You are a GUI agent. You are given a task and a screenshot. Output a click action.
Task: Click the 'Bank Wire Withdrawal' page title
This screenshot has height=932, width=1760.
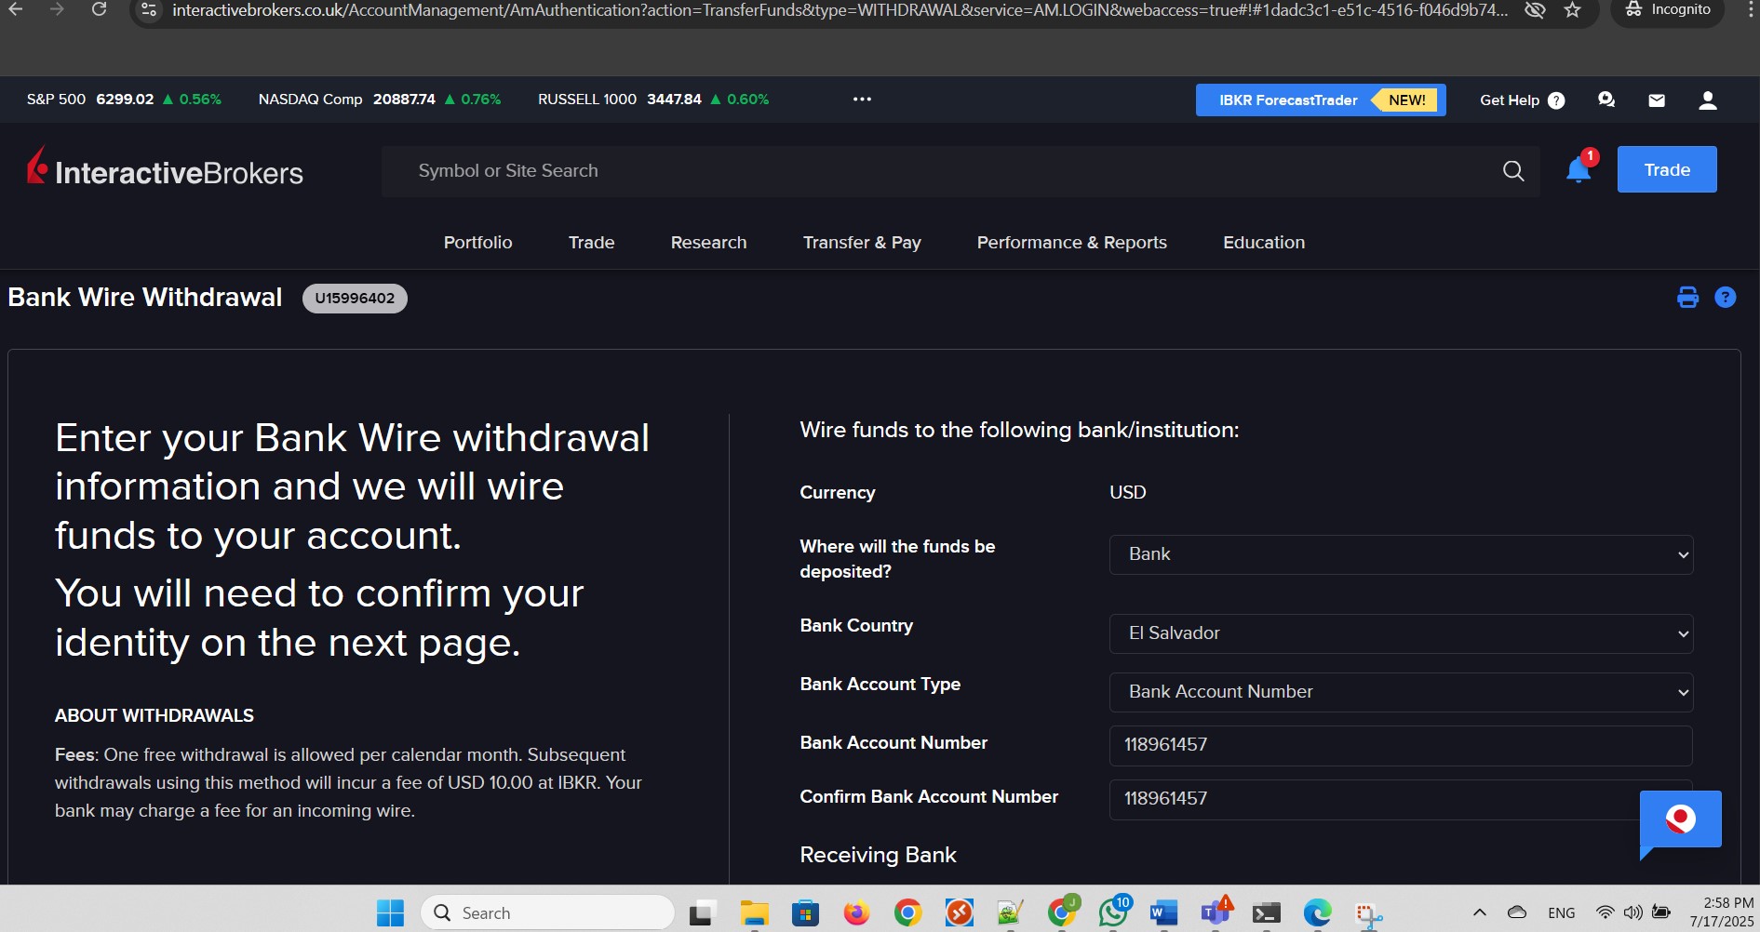(x=145, y=298)
